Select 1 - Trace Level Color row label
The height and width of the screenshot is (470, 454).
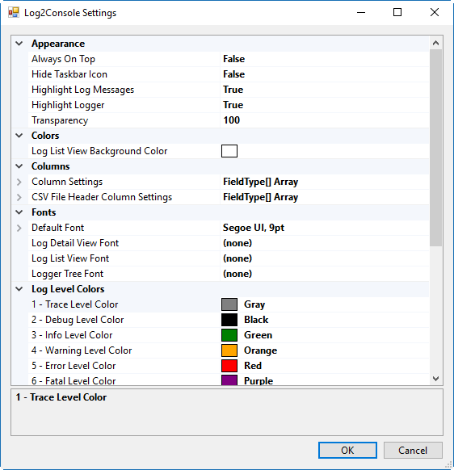click(75, 304)
